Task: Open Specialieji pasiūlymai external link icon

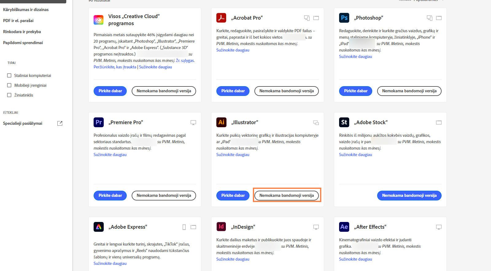Action: pyautogui.click(x=60, y=123)
